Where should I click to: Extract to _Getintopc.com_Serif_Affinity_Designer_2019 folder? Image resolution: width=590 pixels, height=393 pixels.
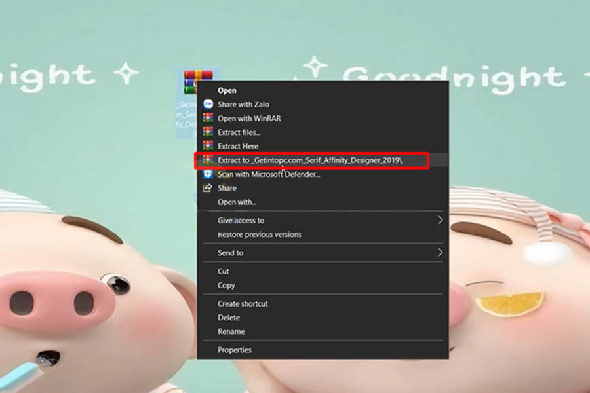[x=310, y=160]
